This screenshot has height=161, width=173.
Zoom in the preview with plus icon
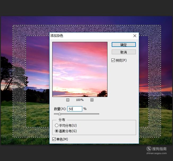pyautogui.click(x=92, y=100)
